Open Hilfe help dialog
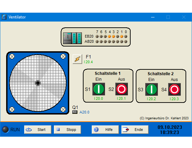Image resolution: width=192 pixels, height=148 pixels. click(x=105, y=130)
